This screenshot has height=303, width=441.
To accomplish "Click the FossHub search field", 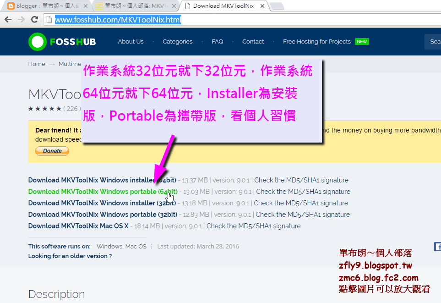I will pyautogui.click(x=433, y=42).
